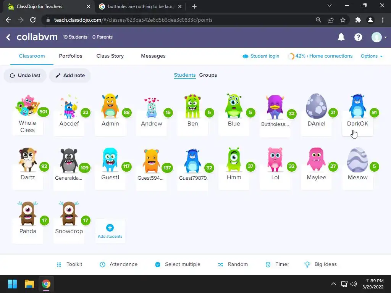
Task: Show hidden system tray icons
Action: pyautogui.click(x=333, y=284)
